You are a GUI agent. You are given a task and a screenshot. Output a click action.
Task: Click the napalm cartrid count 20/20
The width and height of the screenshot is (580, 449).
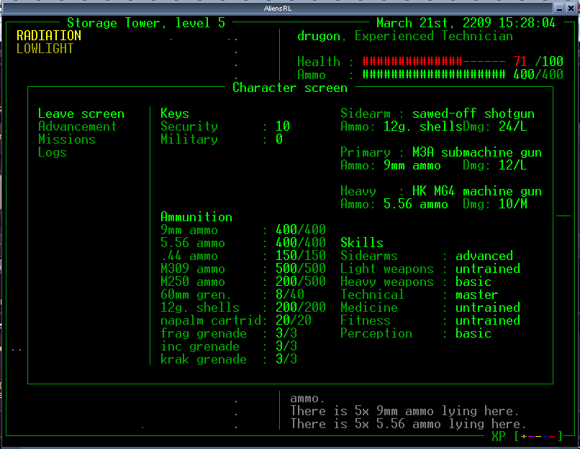pyautogui.click(x=294, y=320)
